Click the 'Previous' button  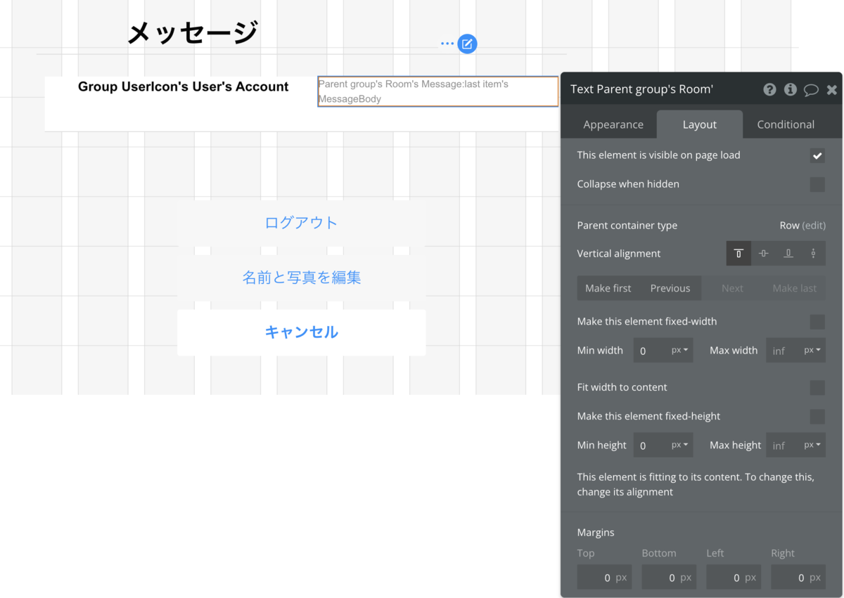tap(670, 288)
